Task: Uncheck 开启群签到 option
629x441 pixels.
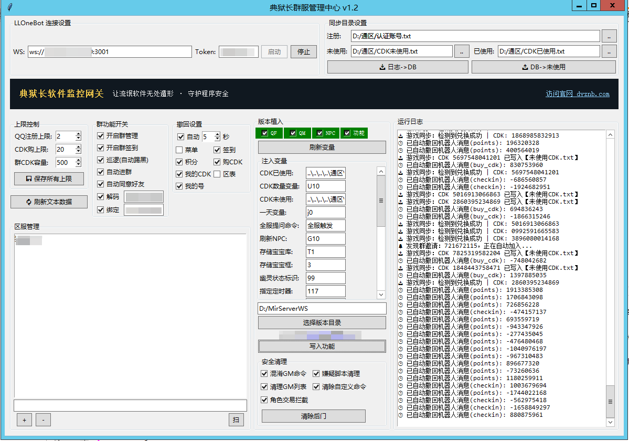Action: [101, 148]
